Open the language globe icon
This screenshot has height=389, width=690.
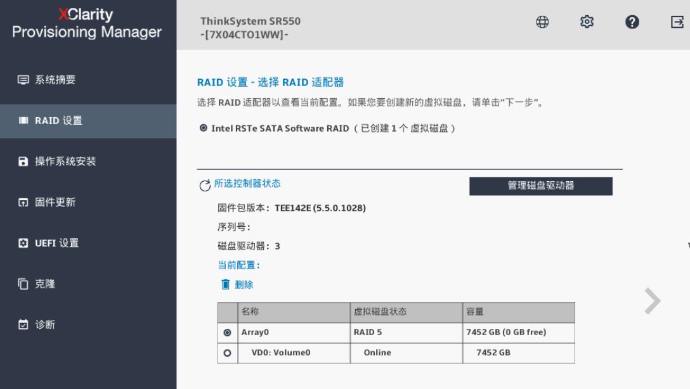pos(542,22)
